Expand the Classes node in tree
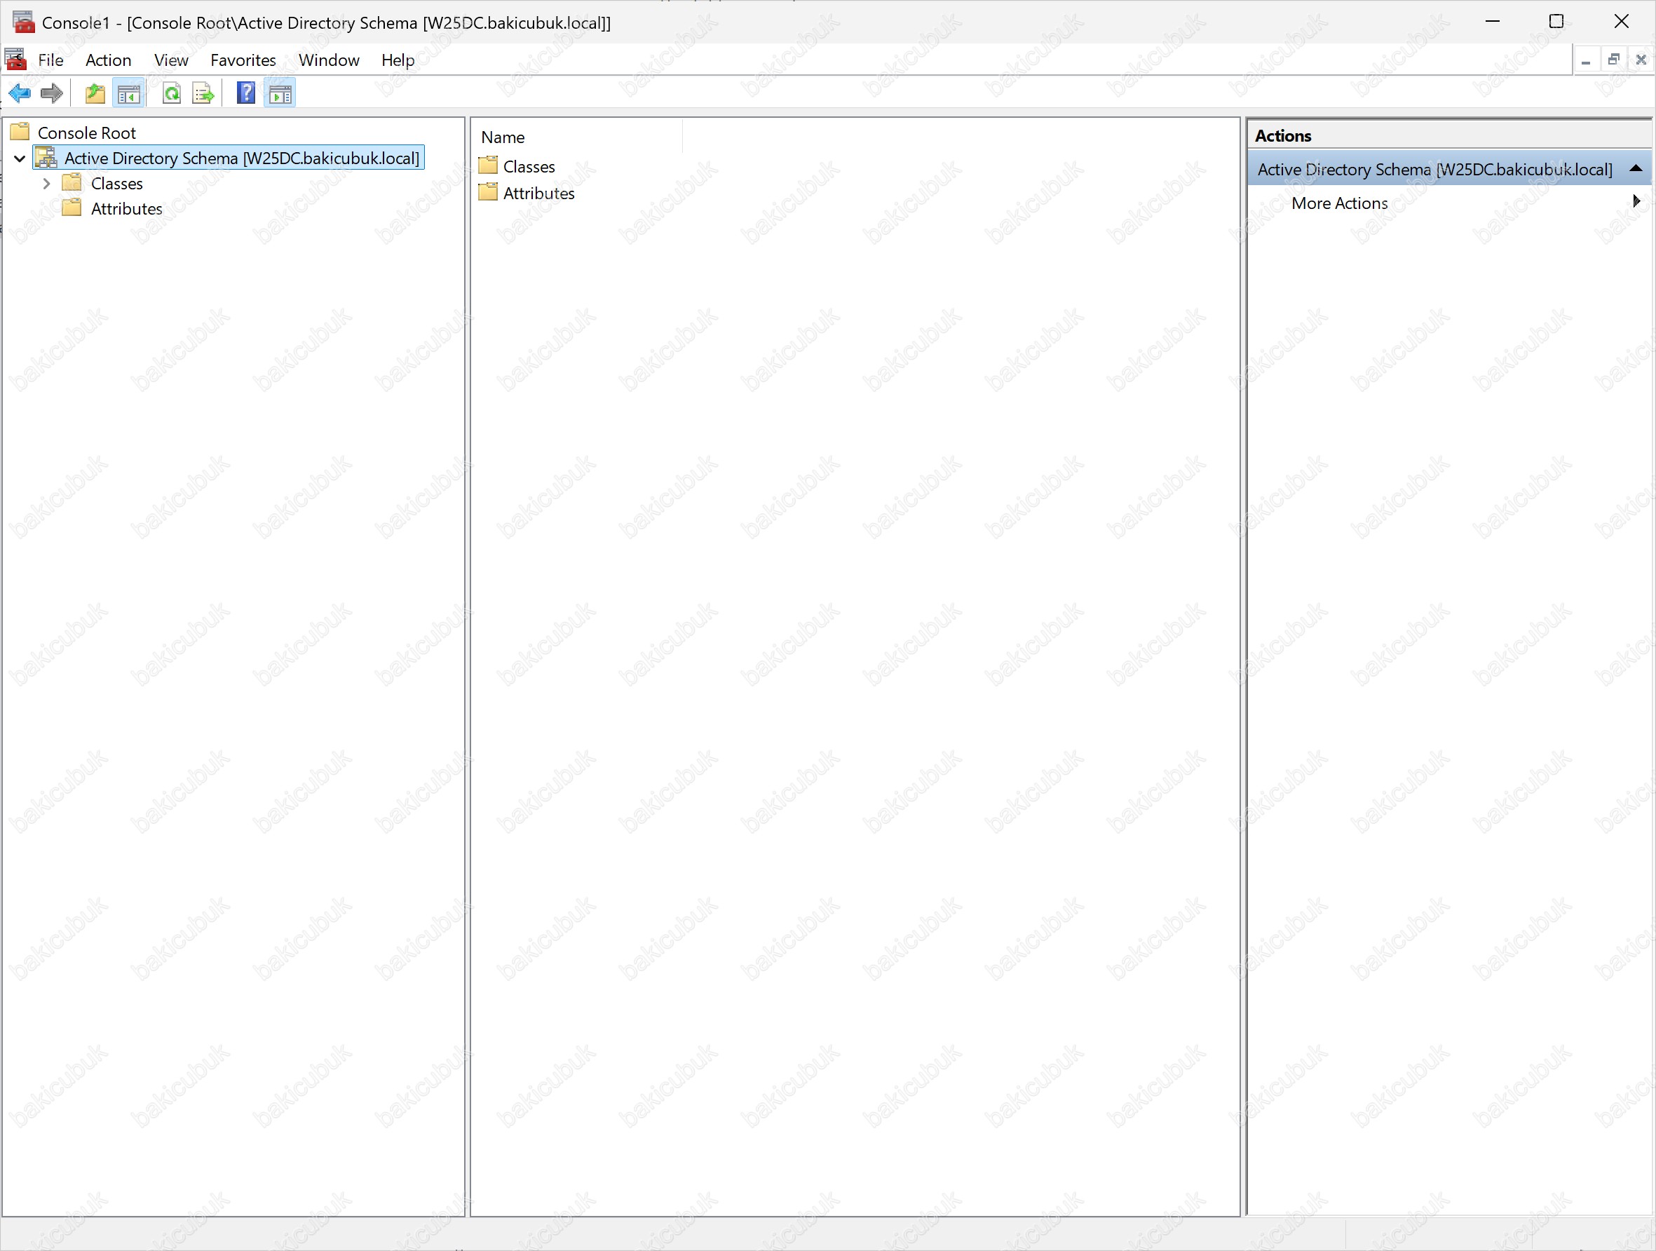1656x1251 pixels. 46,184
